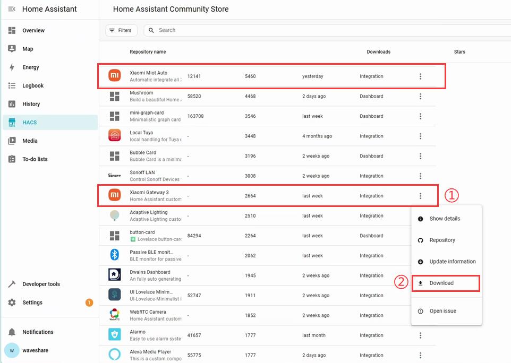Expand overflow menu for Local Tuya
This screenshot has height=363, width=511.
pyautogui.click(x=420, y=136)
